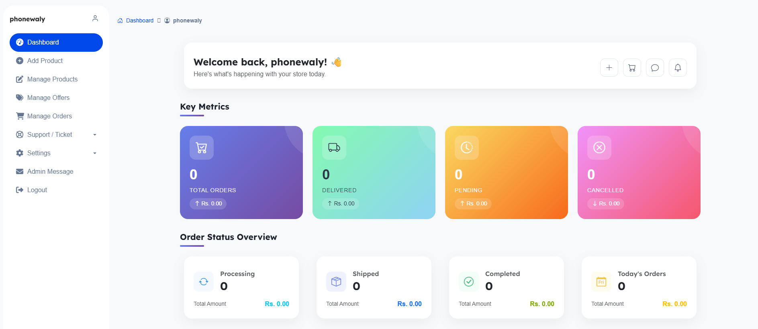Image resolution: width=758 pixels, height=329 pixels.
Task: Click the shopping cart header button
Action: pyautogui.click(x=632, y=68)
